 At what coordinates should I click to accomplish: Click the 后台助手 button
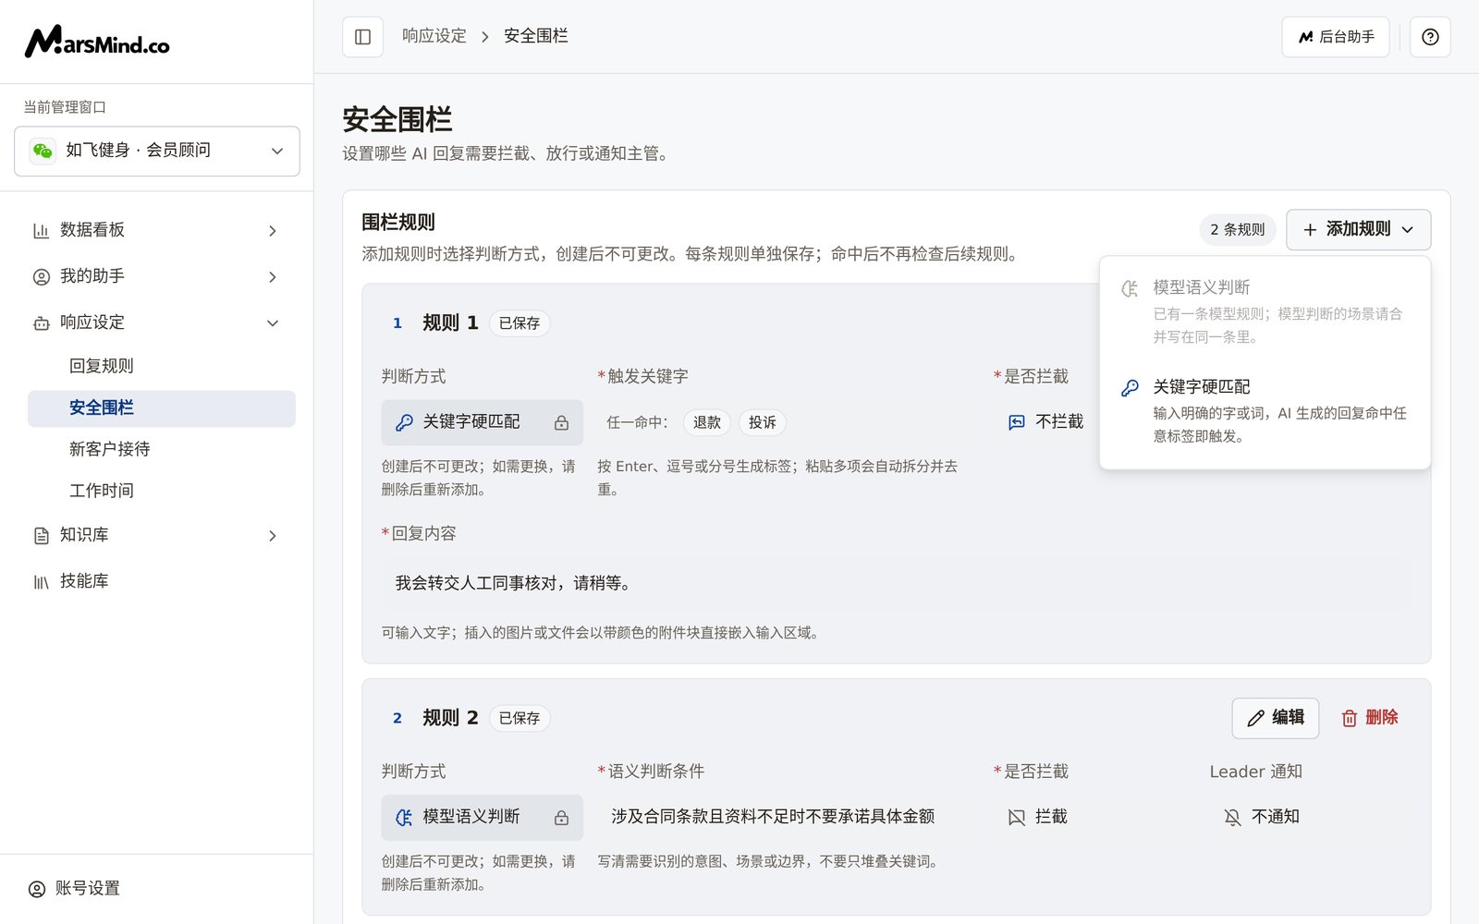(x=1336, y=37)
